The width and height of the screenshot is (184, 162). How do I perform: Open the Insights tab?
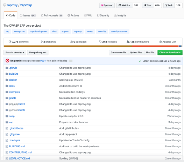click(x=120, y=15)
